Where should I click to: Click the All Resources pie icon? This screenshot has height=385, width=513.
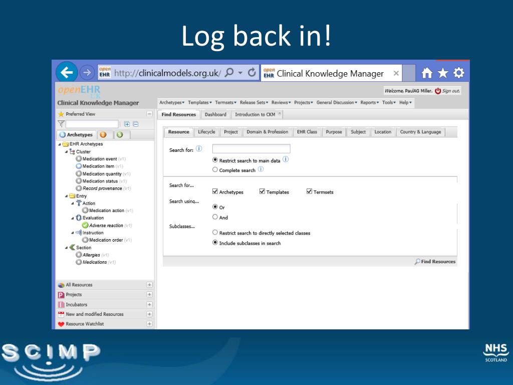tap(61, 285)
